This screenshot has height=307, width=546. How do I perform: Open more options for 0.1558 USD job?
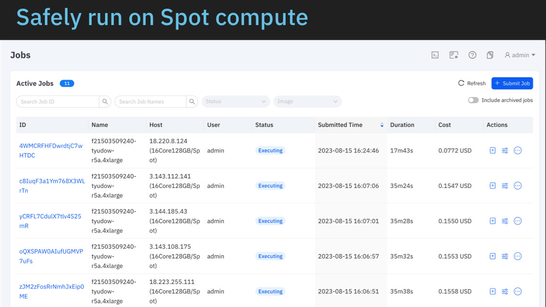[518, 291]
